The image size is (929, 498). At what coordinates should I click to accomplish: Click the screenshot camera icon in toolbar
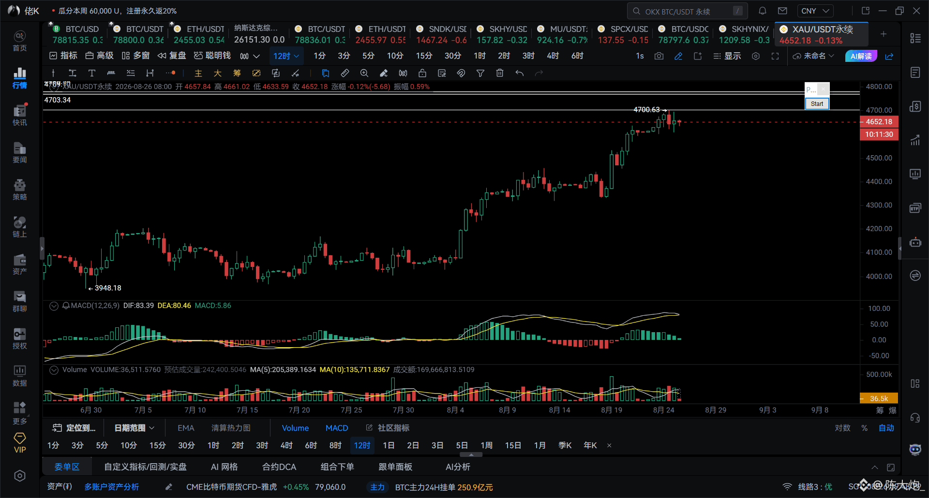tap(659, 56)
